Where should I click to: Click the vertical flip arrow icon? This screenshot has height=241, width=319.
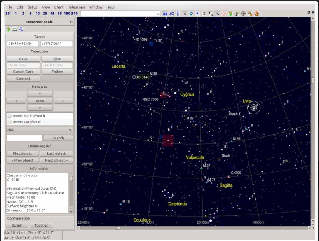(x=178, y=14)
